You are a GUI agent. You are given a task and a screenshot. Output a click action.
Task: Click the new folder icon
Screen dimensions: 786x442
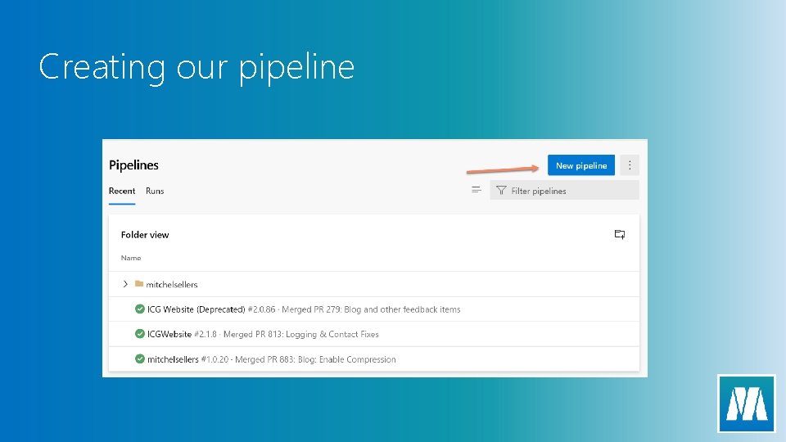coord(620,235)
